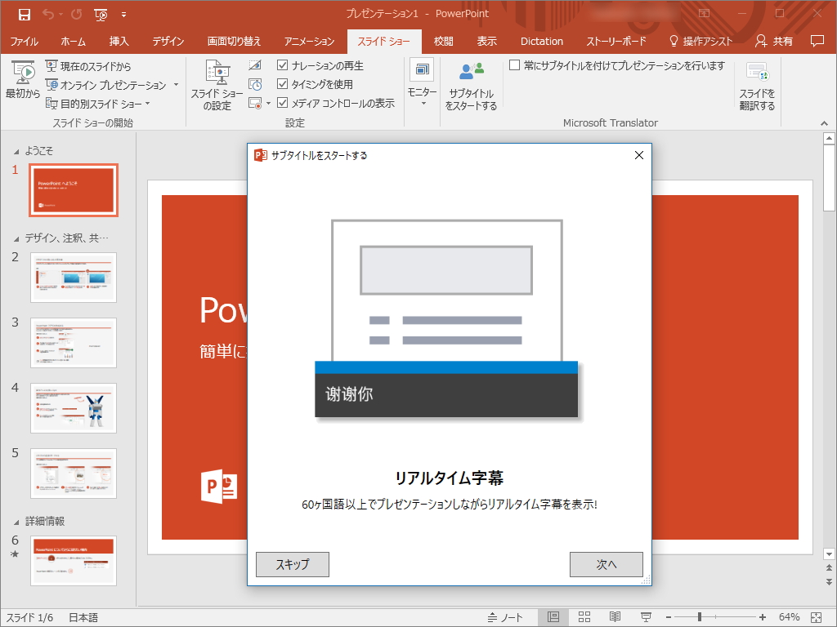The image size is (837, 627).
Task: Click スキップ in the dialog
Action: tap(293, 565)
